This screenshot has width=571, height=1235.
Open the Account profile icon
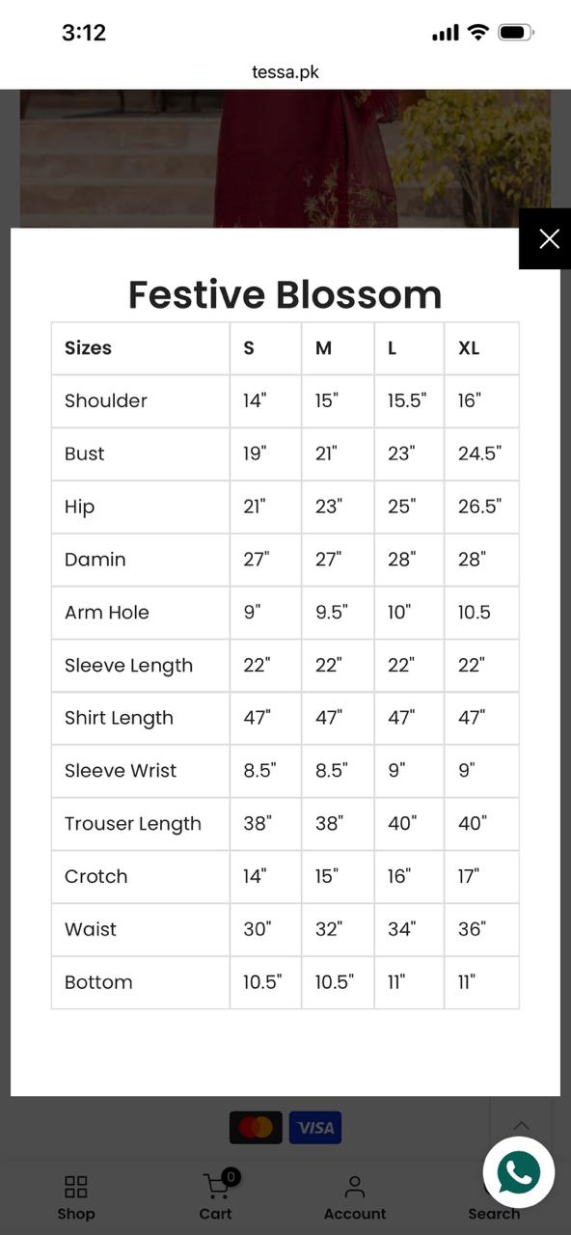click(355, 1187)
